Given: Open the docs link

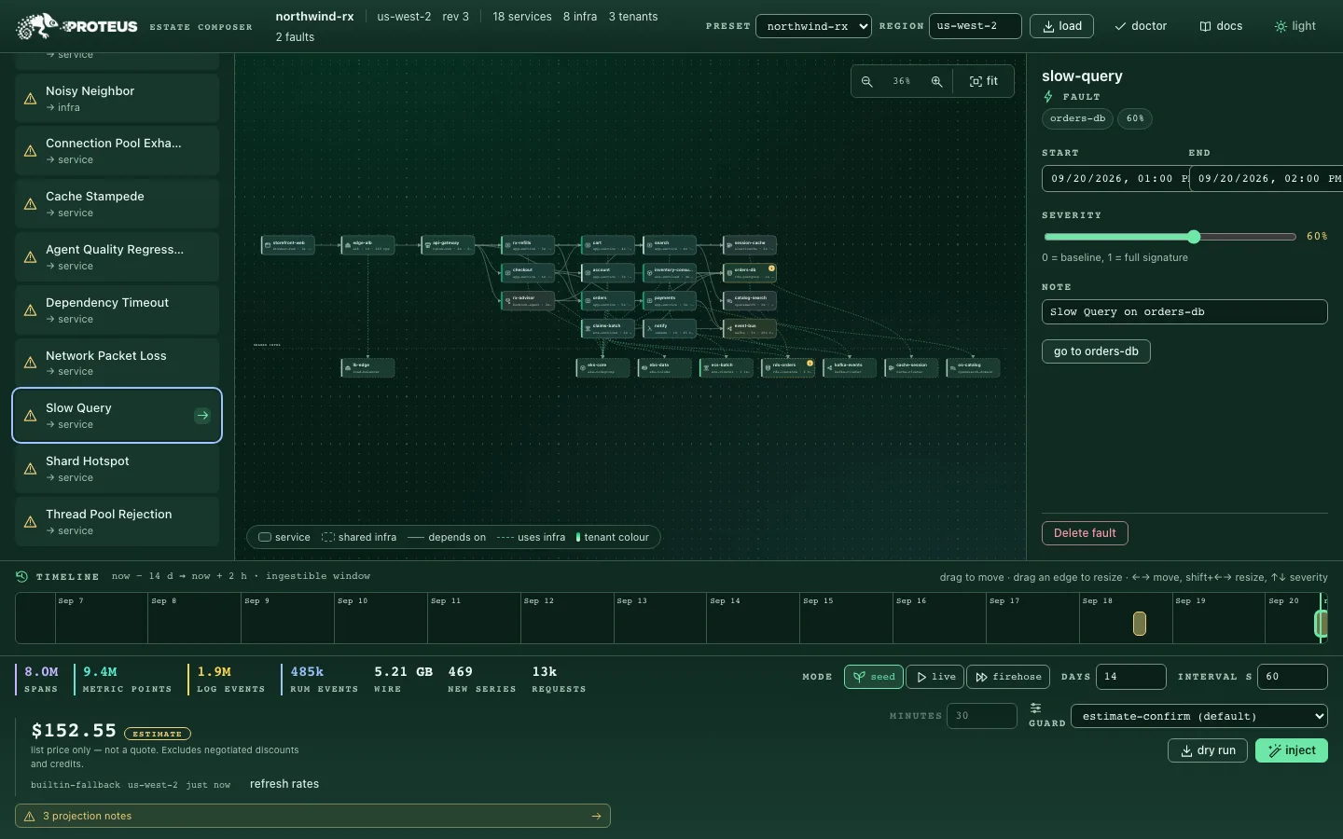Looking at the screenshot, I should 1221,26.
